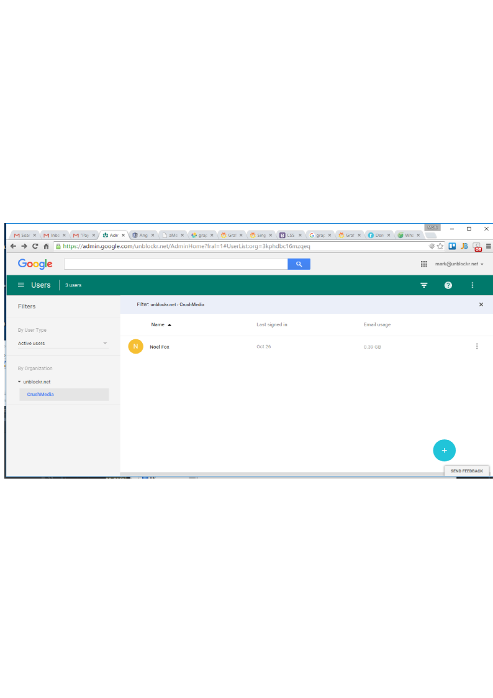
Task: Open the Google apps grid launcher
Action: click(x=424, y=264)
